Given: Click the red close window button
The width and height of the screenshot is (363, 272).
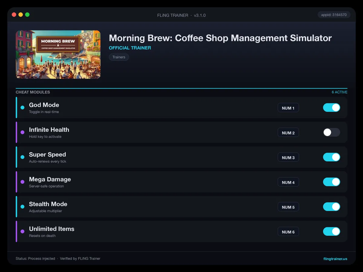Looking at the screenshot, I should (x=14, y=15).
